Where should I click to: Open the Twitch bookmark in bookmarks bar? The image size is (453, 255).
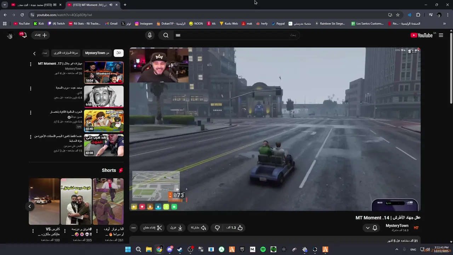[56, 24]
